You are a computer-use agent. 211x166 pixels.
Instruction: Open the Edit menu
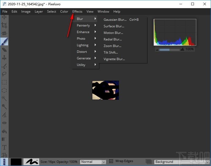pos(14,12)
